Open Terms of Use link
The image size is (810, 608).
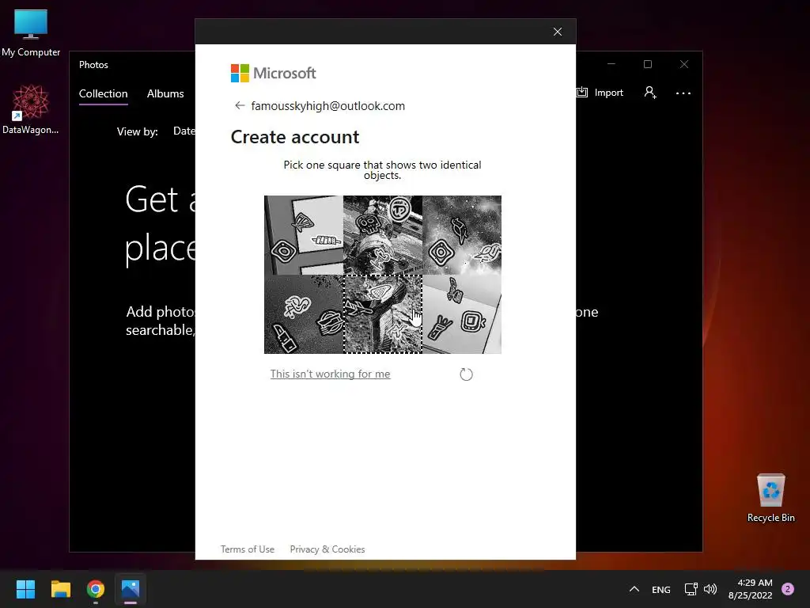click(248, 549)
